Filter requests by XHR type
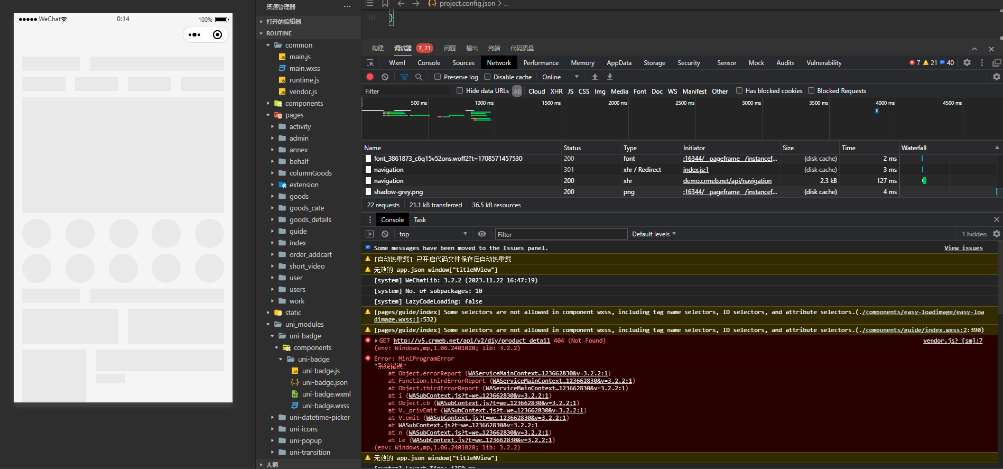Viewport: 1003px width, 469px height. coord(556,91)
